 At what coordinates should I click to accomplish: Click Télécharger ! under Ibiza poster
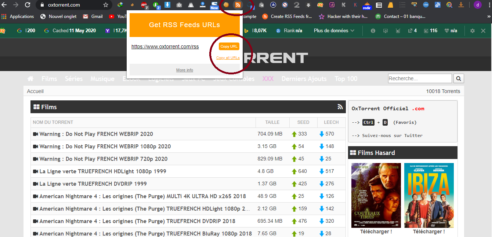(429, 232)
